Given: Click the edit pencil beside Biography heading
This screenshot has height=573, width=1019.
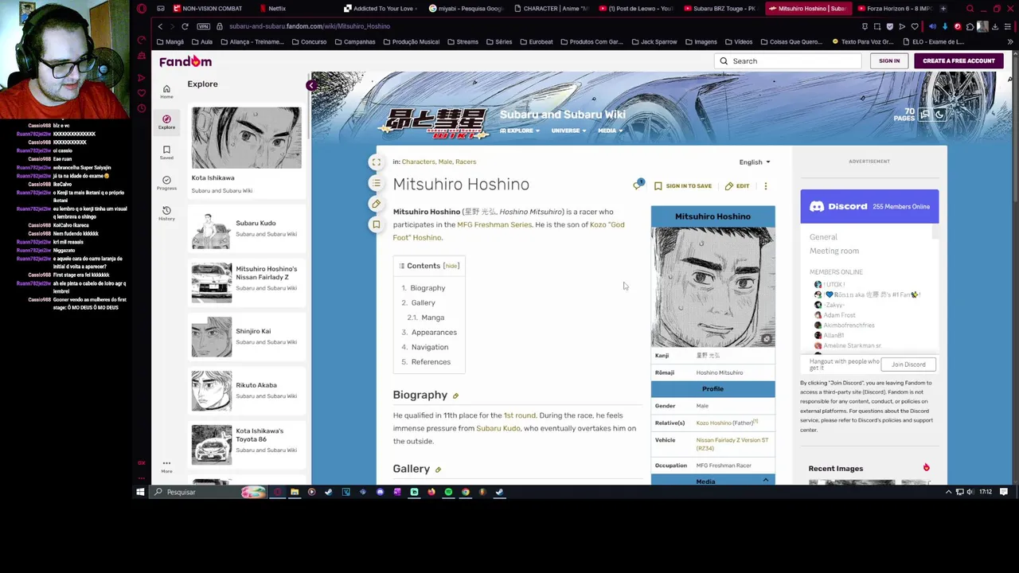Looking at the screenshot, I should (x=455, y=396).
